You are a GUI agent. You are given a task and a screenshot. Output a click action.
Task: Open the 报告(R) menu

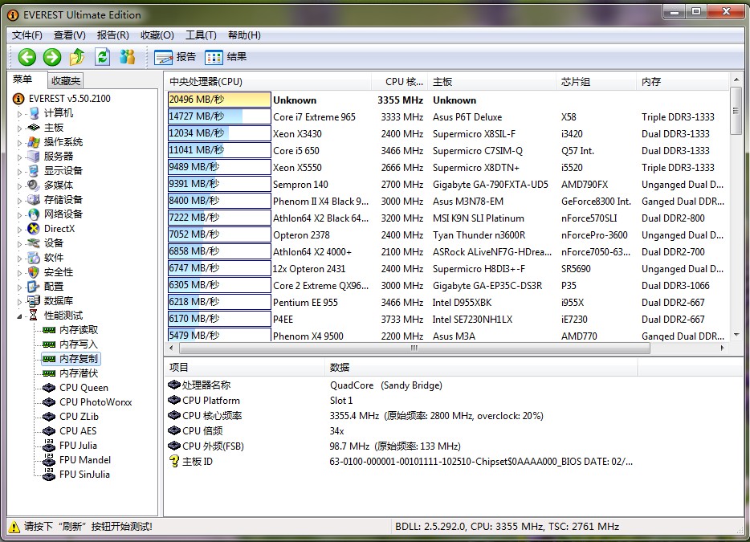[113, 35]
